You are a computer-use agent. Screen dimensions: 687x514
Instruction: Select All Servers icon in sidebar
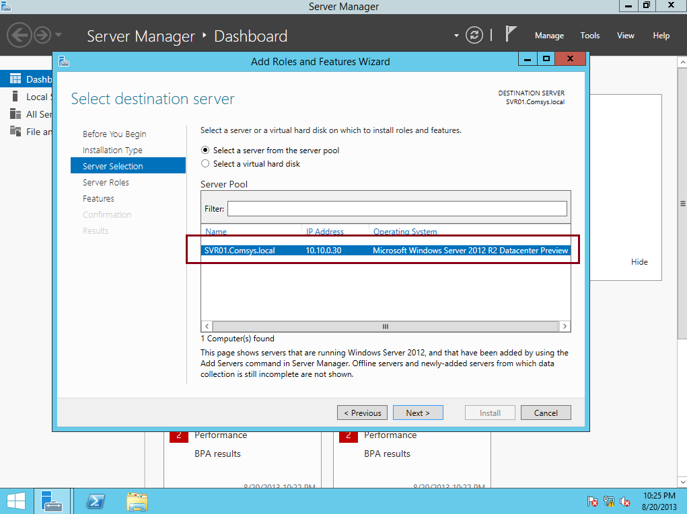click(15, 114)
